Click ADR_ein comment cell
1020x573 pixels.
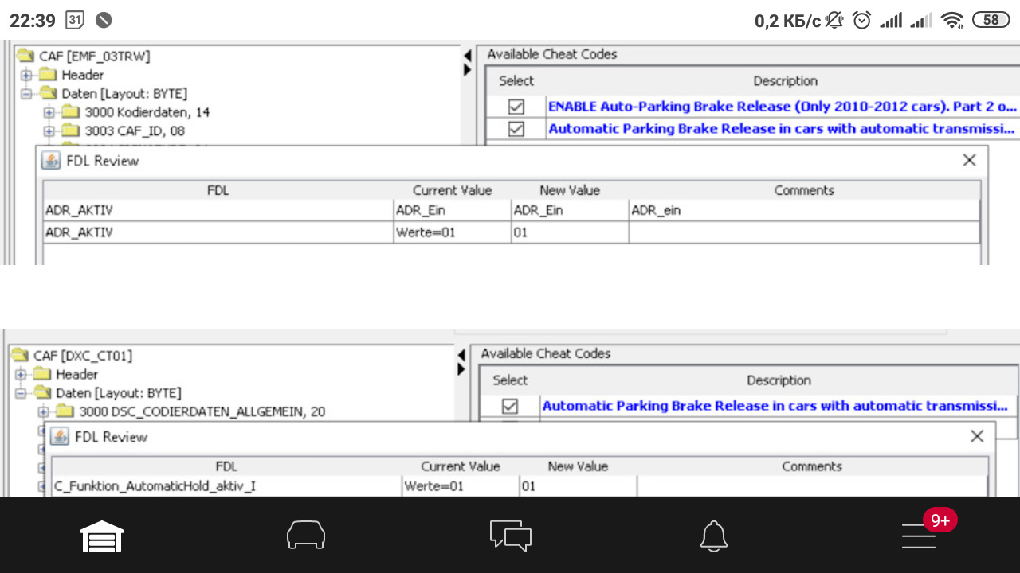[804, 211]
